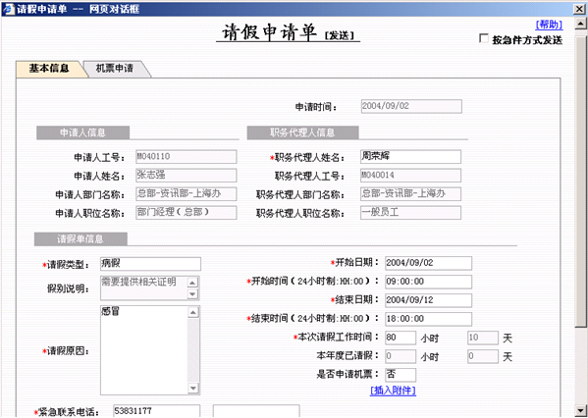Click the 本年度已请假 days field
Screen dimensions: 588x418
click(483, 356)
